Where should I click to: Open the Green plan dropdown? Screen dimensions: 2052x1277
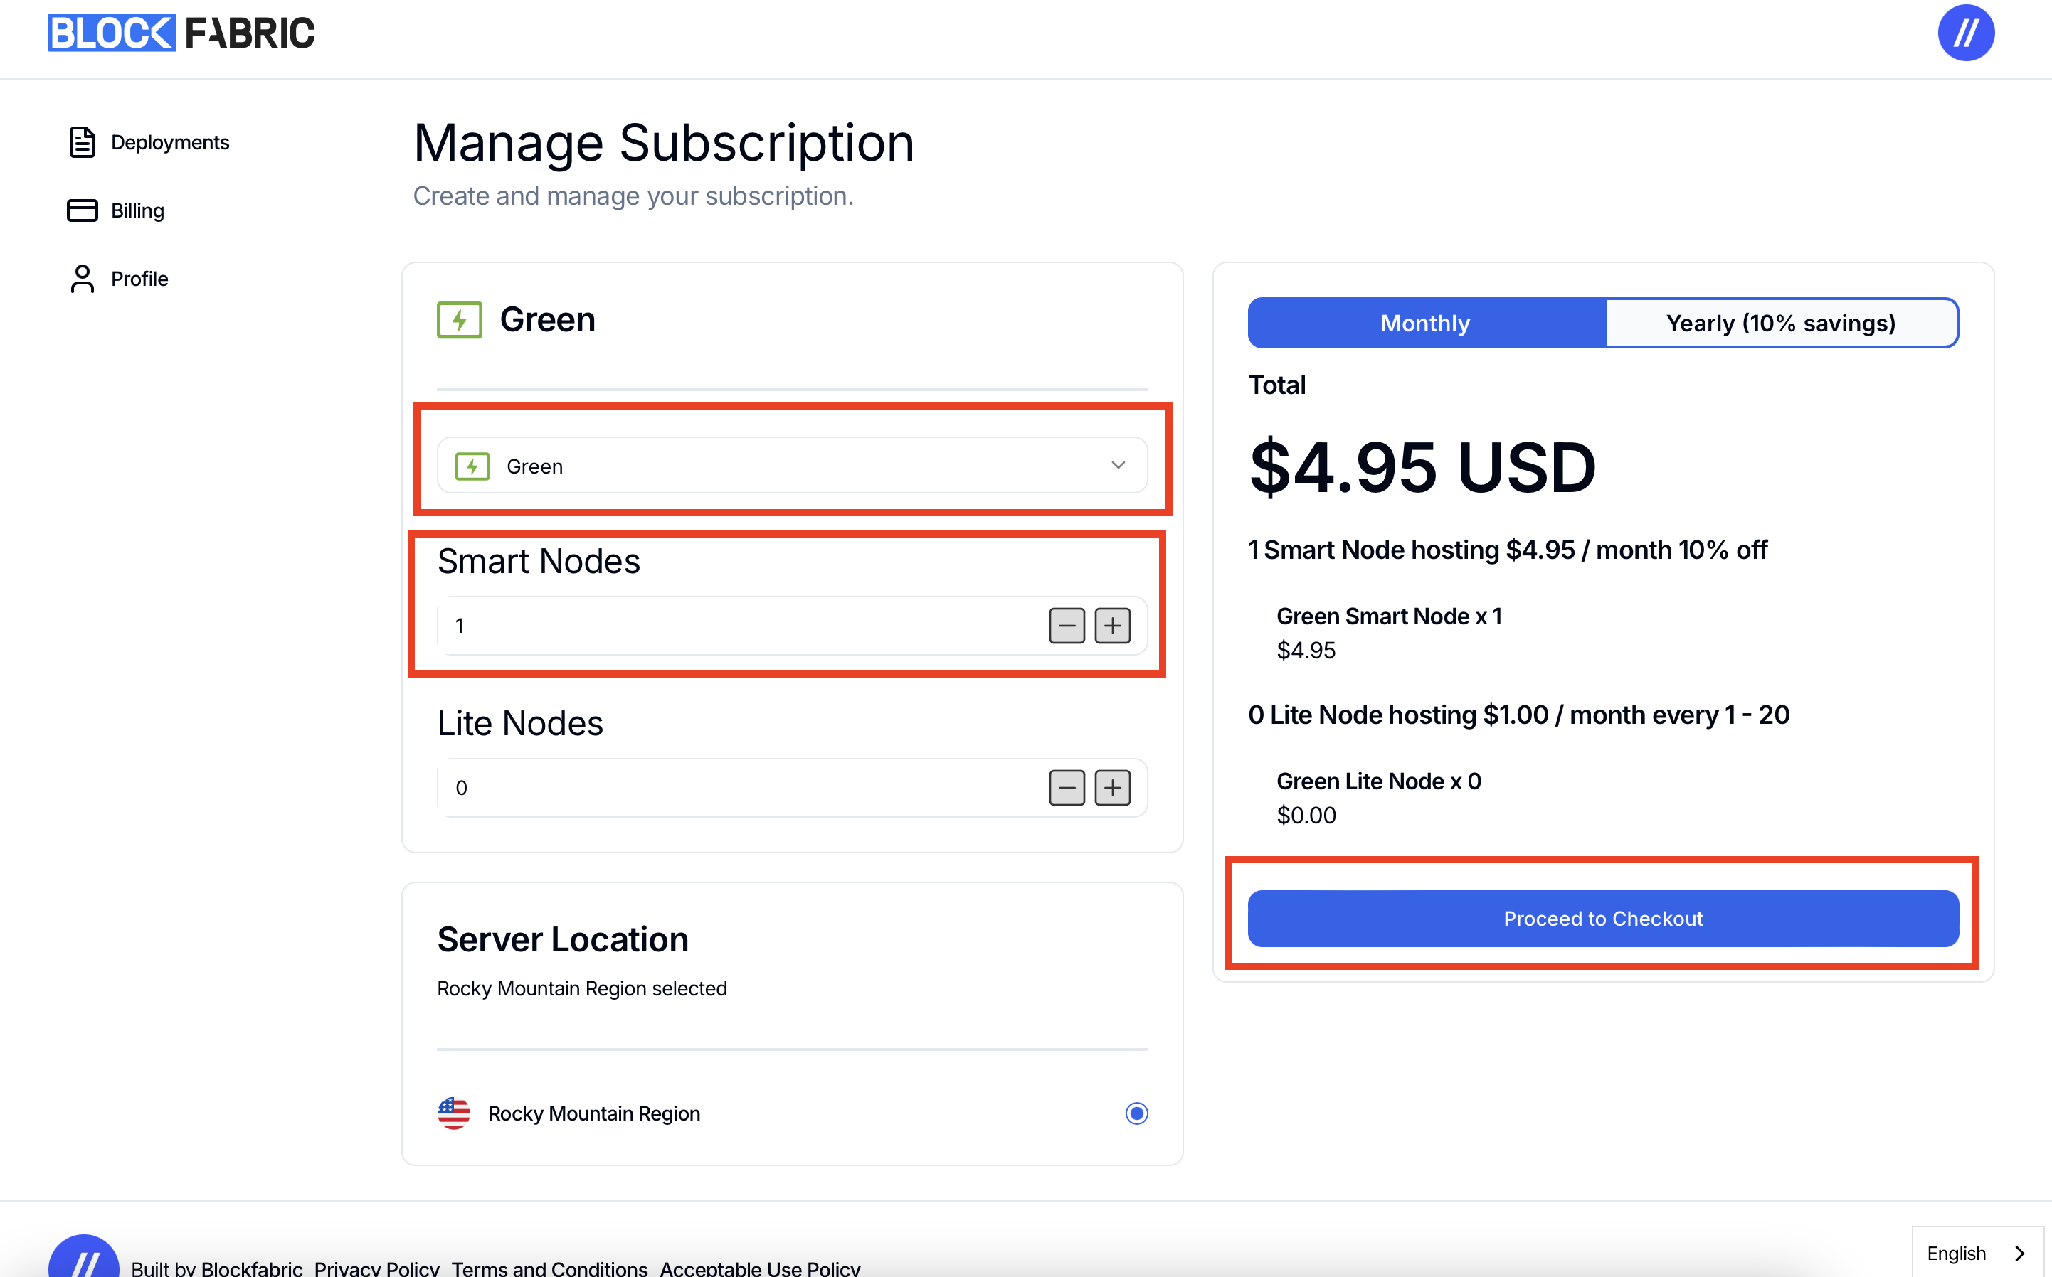[792, 465]
